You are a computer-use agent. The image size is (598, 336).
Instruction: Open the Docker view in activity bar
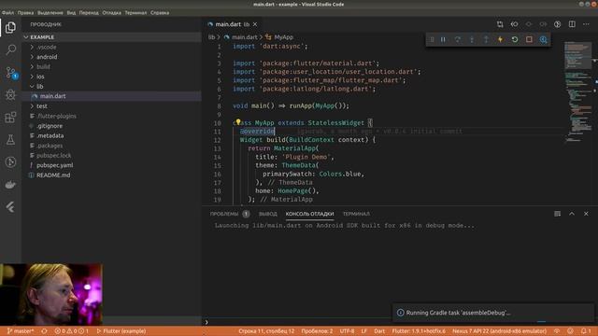(x=10, y=185)
